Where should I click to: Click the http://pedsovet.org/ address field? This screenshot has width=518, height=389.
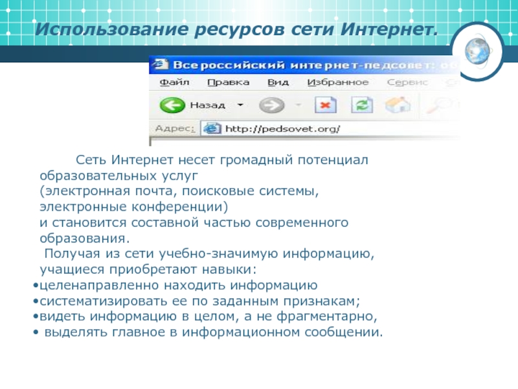(329, 128)
